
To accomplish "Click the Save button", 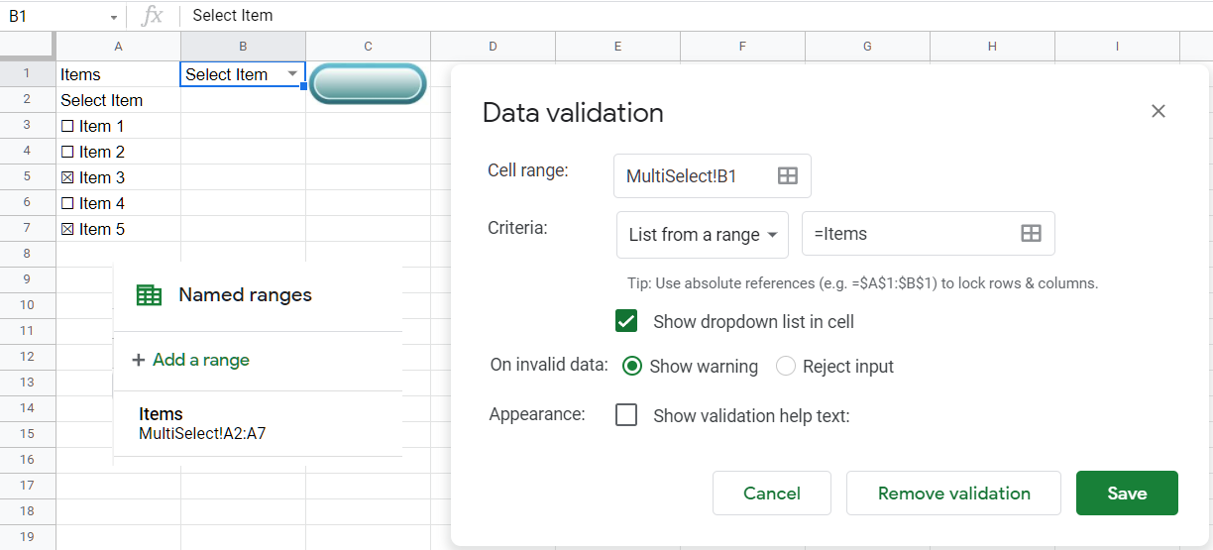I will point(1127,494).
